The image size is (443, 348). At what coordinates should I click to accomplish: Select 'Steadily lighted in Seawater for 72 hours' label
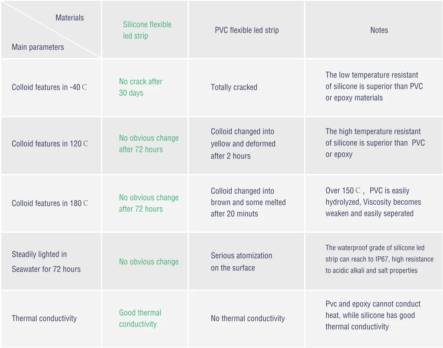pos(46,261)
